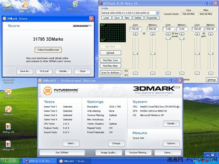Viewport: 219px width, 164px height.
Task: Click the 2D Memory slider handle
Action: (x=153, y=53)
